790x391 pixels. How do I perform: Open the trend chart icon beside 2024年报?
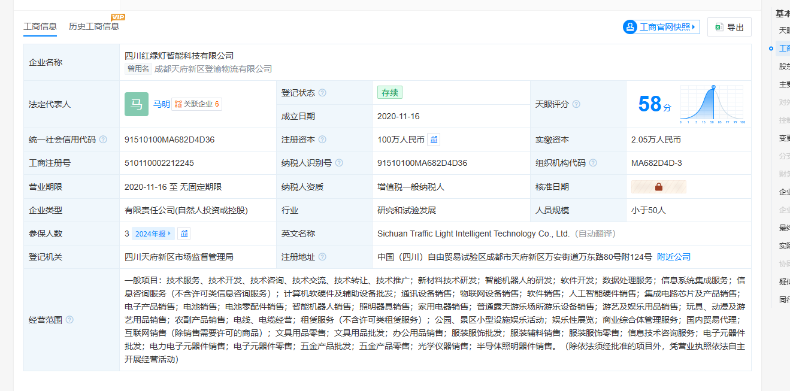coord(184,234)
